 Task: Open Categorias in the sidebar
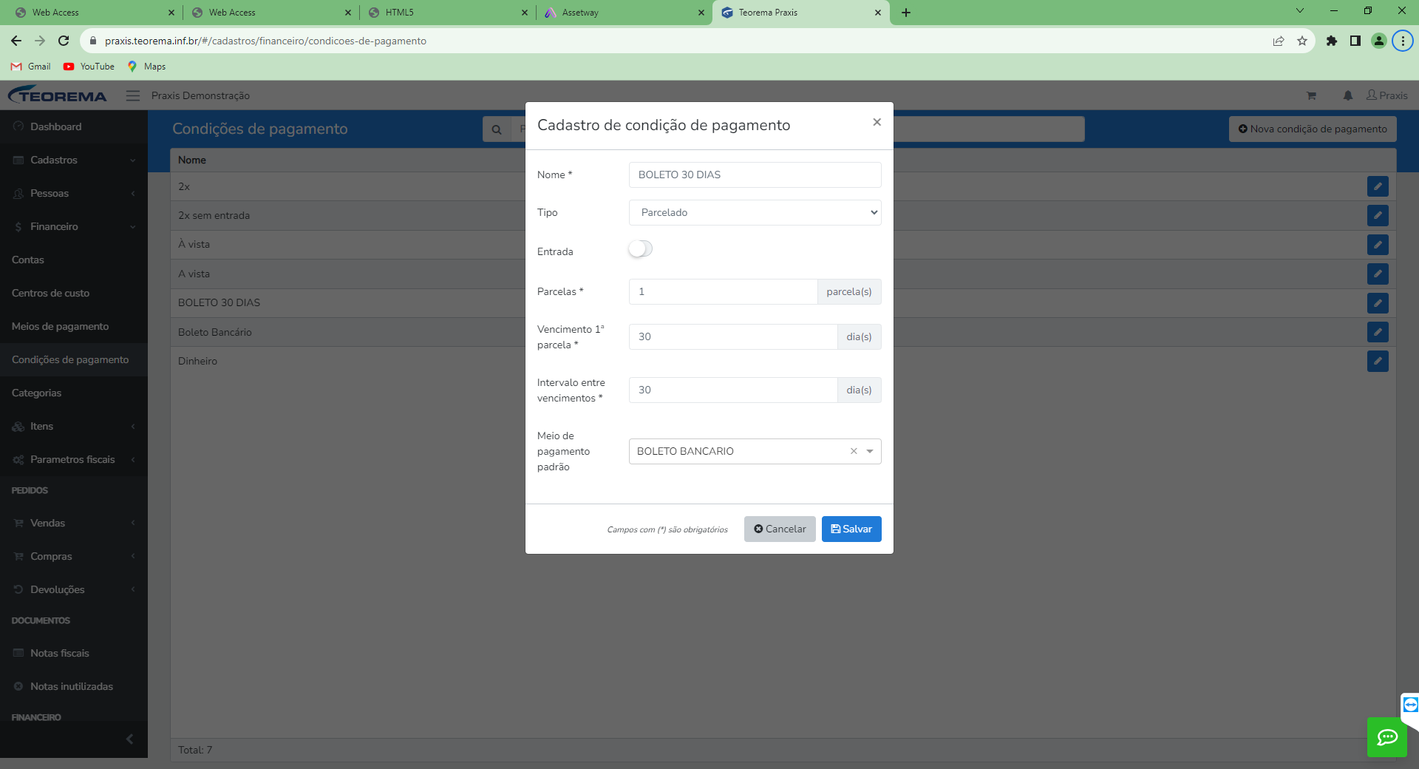point(74,393)
